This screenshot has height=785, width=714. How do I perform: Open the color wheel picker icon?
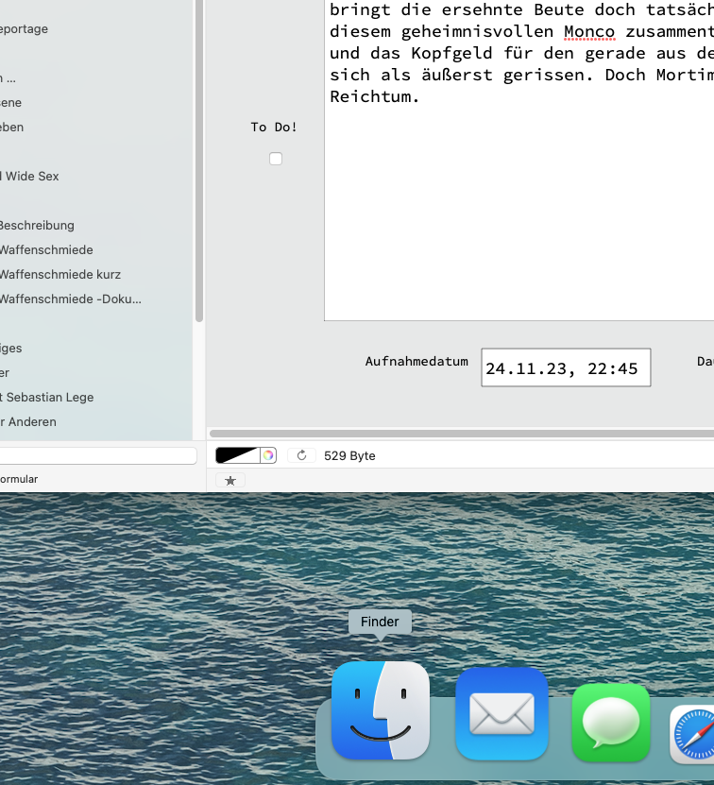click(x=268, y=455)
